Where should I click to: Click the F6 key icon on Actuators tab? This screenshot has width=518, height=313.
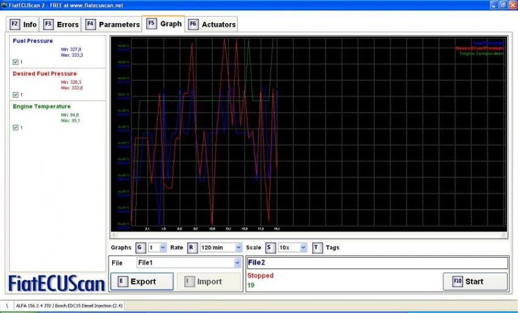pyautogui.click(x=193, y=24)
